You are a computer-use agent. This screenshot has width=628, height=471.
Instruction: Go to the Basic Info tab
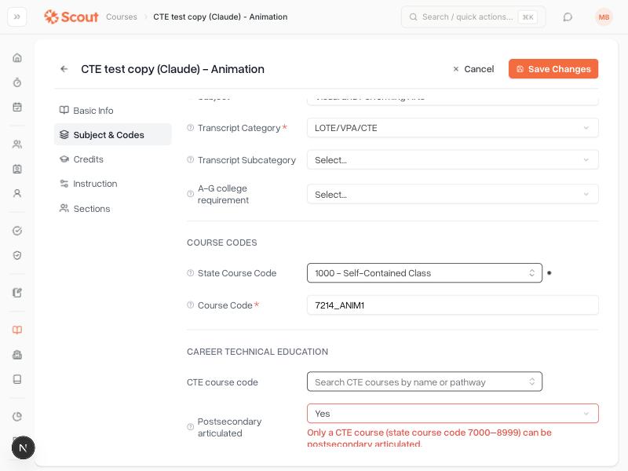[112, 111]
